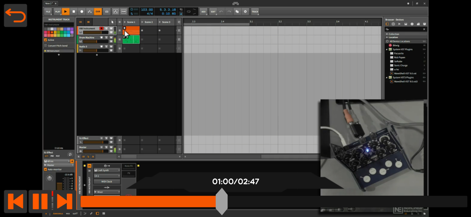Open the PLAY menu
The height and width of the screenshot is (217, 471).
pos(57,12)
